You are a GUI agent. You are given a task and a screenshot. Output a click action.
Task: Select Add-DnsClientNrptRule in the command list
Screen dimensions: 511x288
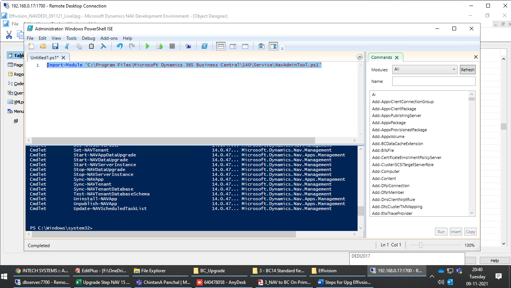(x=393, y=199)
